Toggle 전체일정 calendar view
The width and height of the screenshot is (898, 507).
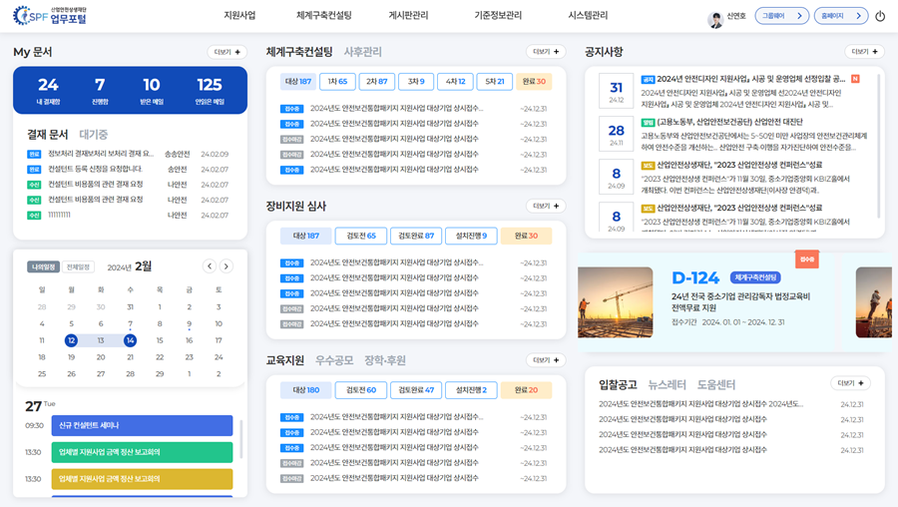click(x=78, y=267)
